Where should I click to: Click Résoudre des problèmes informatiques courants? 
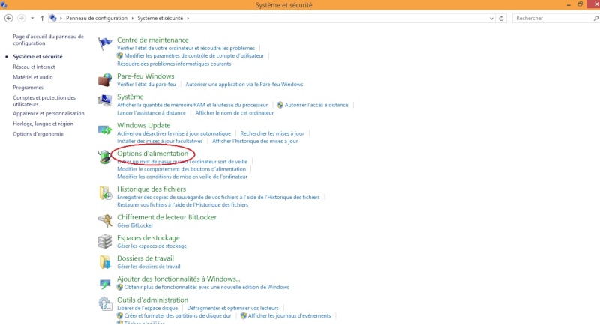[174, 64]
